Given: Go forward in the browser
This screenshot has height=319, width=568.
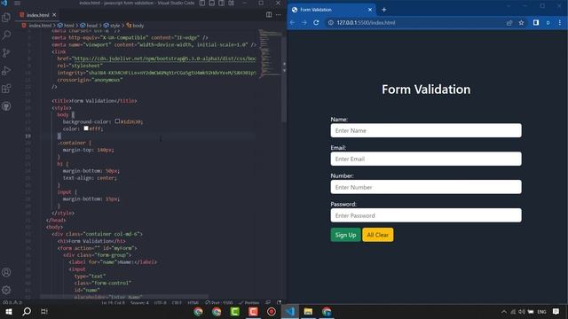Looking at the screenshot, I should (304, 22).
